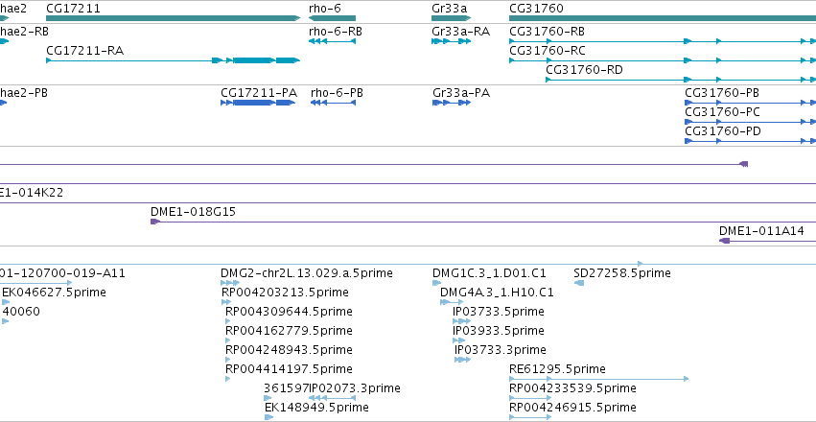816x422 pixels.
Task: Select BAC clone DME1-018G15 label
Action: (193, 212)
